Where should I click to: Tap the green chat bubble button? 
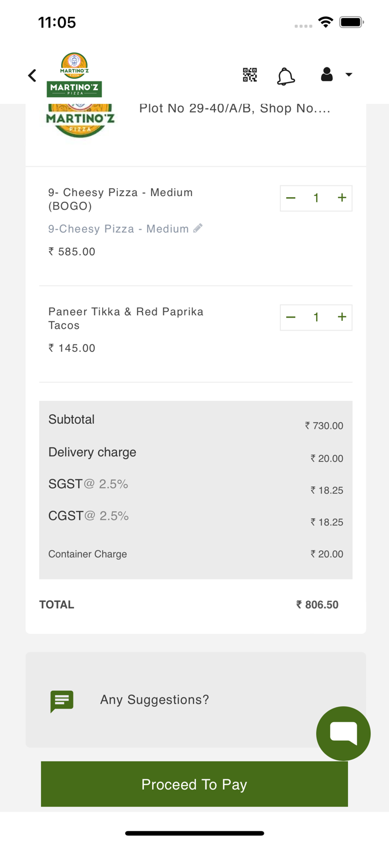point(343,733)
